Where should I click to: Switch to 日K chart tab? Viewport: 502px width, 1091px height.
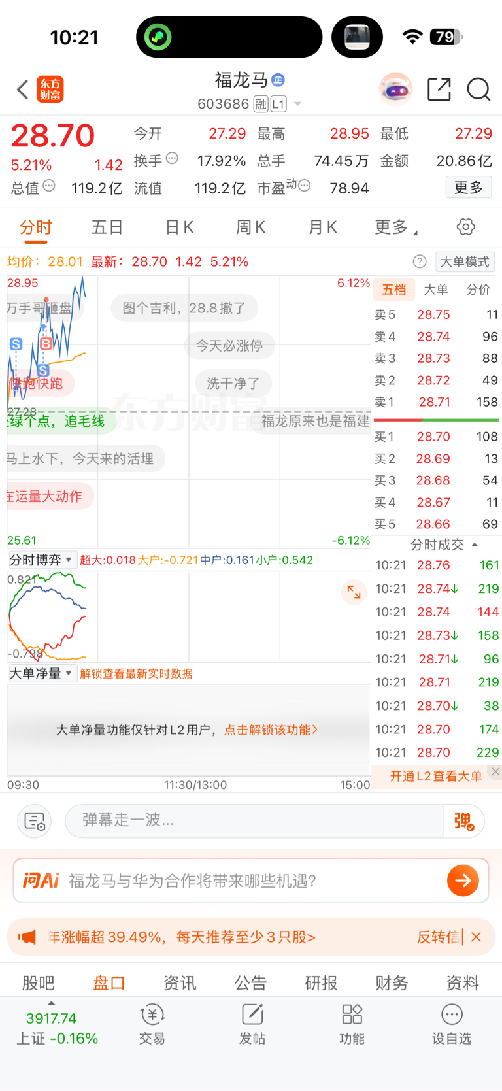pyautogui.click(x=179, y=227)
